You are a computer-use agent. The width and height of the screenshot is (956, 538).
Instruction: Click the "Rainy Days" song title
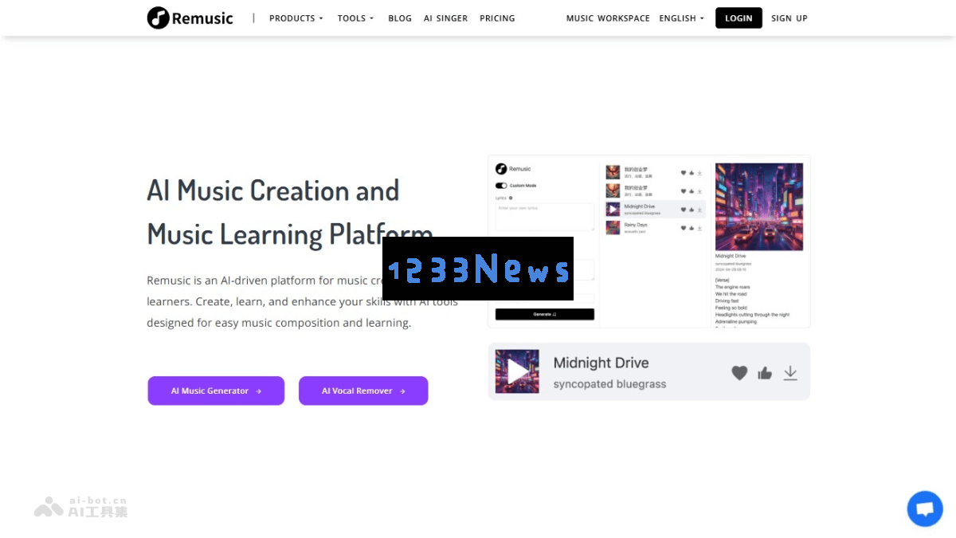tap(636, 225)
